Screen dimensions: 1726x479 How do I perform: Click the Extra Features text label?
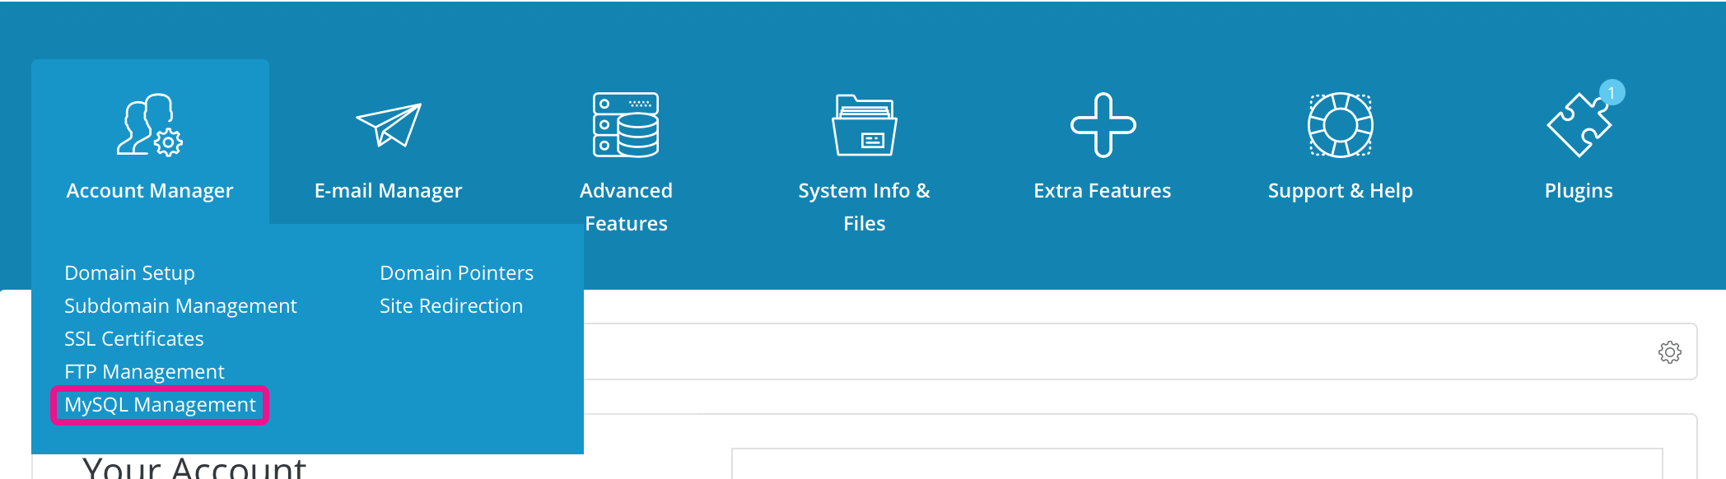(x=1102, y=191)
